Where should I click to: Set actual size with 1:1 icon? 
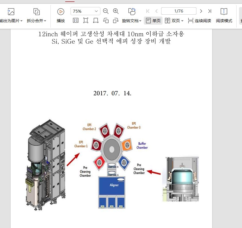click(76, 21)
